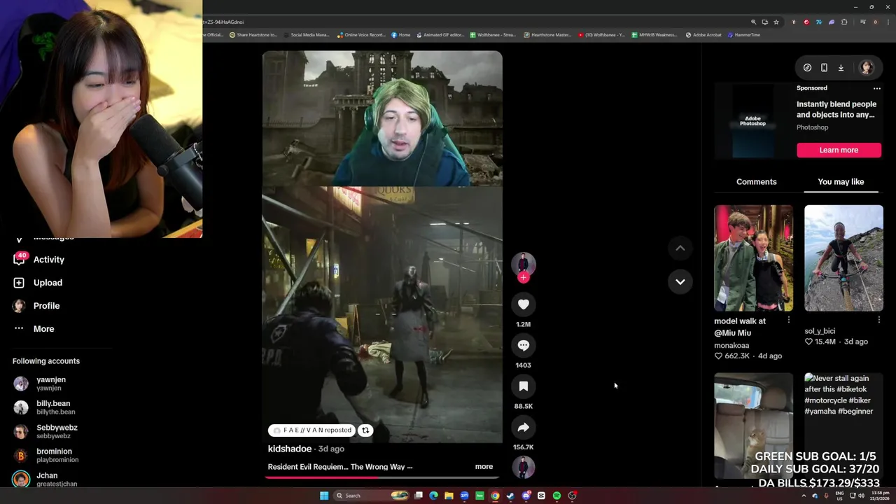Viewport: 896px width, 504px height.
Task: Open the Profile link in sidebar
Action: (x=46, y=306)
